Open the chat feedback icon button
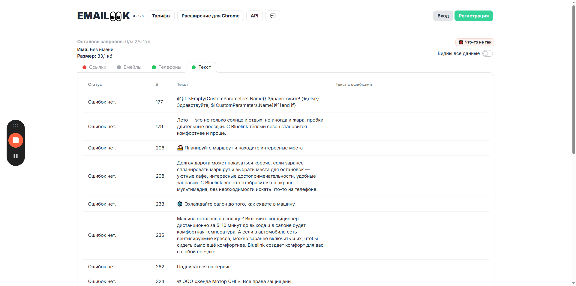The width and height of the screenshot is (576, 286). (x=273, y=16)
